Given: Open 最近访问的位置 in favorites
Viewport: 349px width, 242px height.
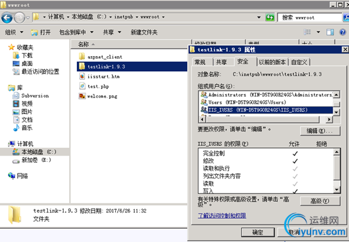Looking at the screenshot, I should 36,72.
